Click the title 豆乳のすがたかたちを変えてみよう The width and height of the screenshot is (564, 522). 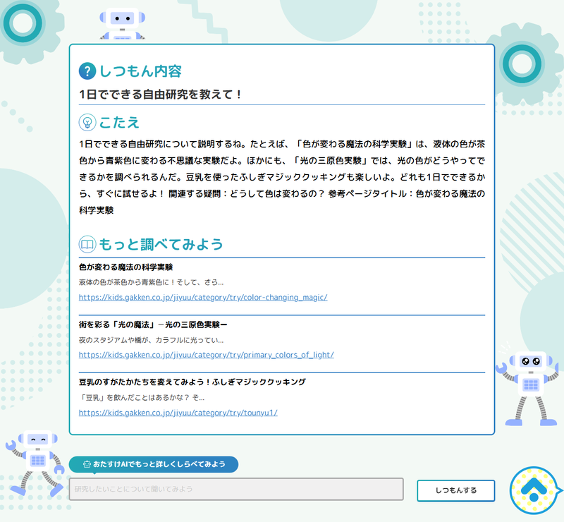coord(192,382)
